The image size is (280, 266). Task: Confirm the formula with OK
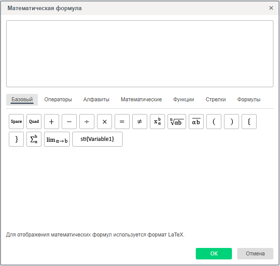214,254
